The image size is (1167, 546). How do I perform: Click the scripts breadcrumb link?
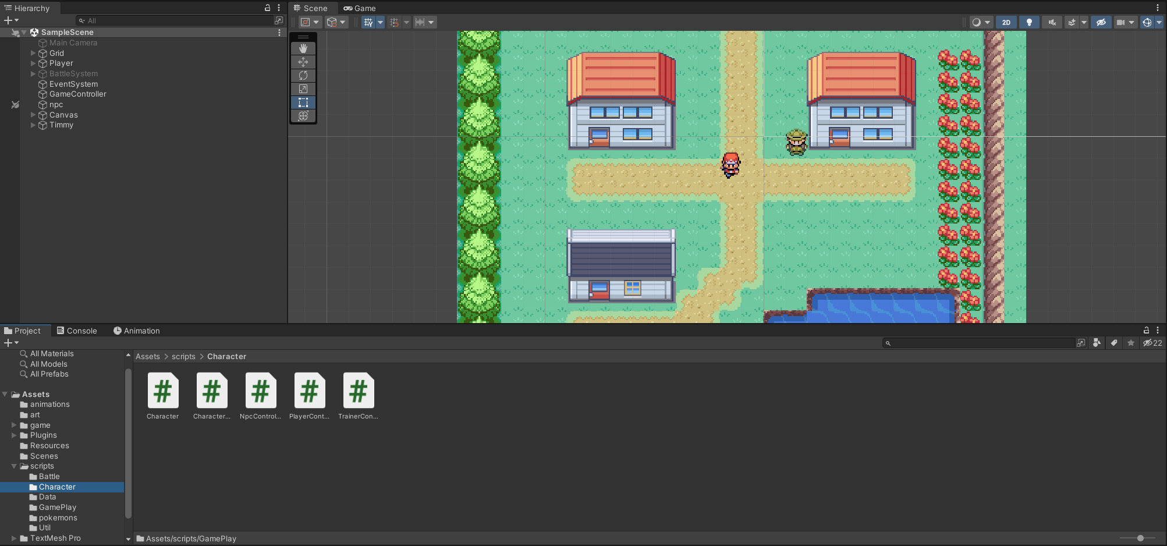coord(183,357)
